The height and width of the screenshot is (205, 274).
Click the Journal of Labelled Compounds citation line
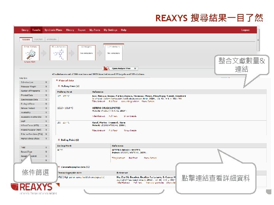pyautogui.click(x=137, y=99)
